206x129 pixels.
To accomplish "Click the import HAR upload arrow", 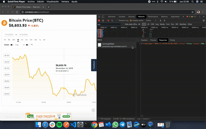I will [x=160, y=21].
